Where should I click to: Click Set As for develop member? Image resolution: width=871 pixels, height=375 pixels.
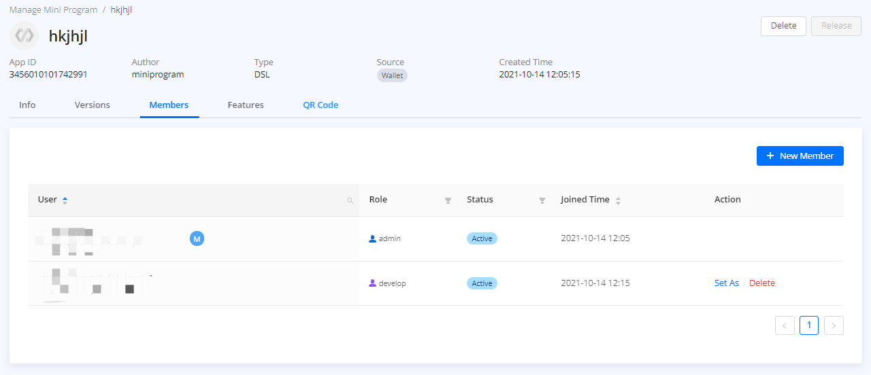[x=726, y=283]
